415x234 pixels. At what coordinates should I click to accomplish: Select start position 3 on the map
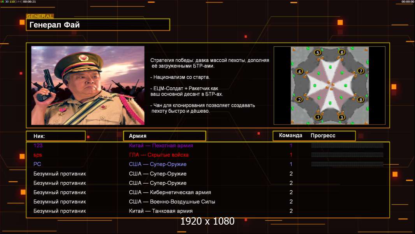click(342, 117)
